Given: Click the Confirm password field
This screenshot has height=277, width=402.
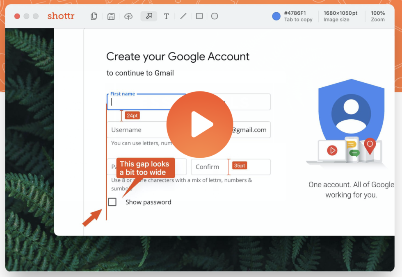Looking at the screenshot, I should click(209, 167).
